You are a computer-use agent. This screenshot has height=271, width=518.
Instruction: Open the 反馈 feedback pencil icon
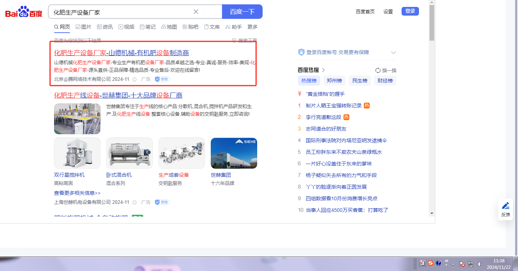click(506, 206)
